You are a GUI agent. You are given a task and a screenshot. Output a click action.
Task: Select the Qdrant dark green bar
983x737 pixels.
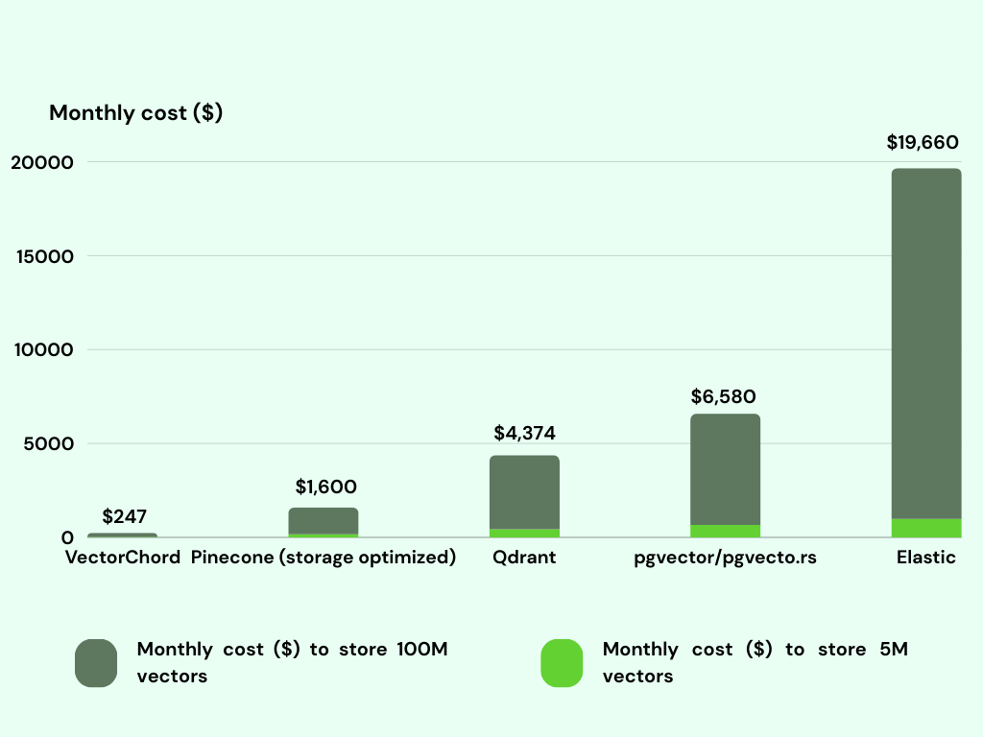point(524,489)
